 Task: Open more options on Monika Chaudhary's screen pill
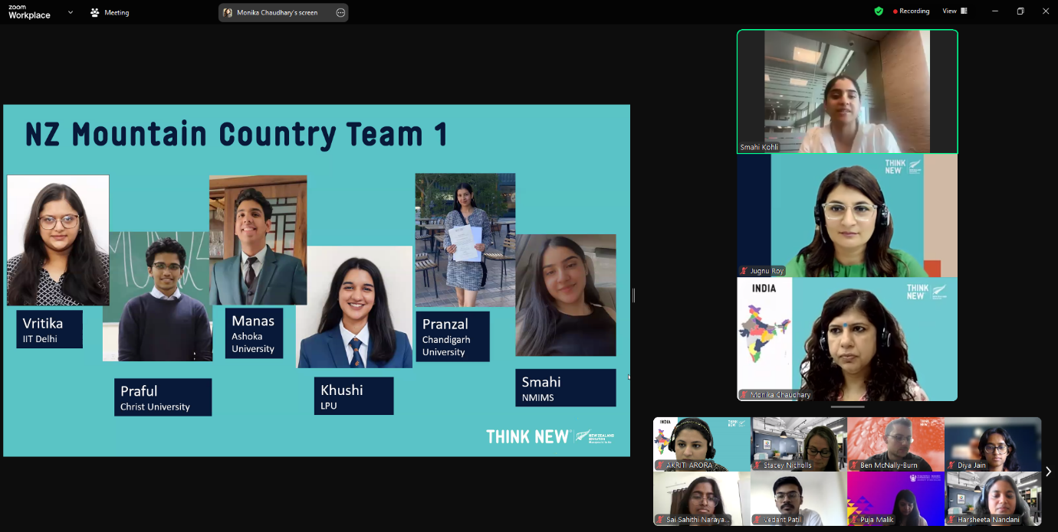click(x=340, y=12)
